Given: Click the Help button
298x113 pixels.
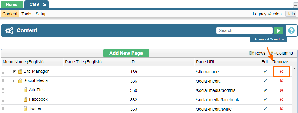Looking at the screenshot, I should pyautogui.click(x=291, y=14).
